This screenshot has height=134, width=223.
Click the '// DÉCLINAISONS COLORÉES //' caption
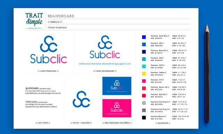click(117, 123)
